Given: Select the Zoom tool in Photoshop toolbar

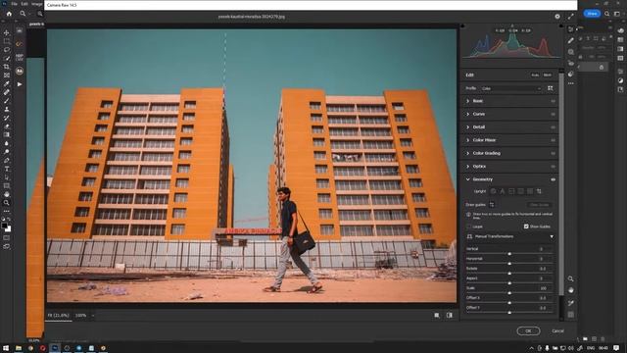Looking at the screenshot, I should pyautogui.click(x=7, y=203).
